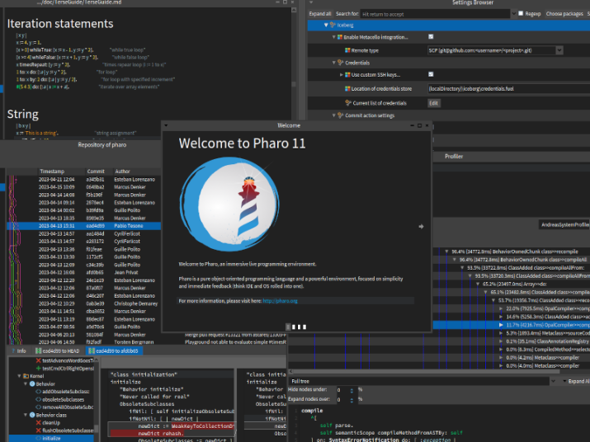Uncheck Enable Metacello integration checkbox
Image resolution: width=590 pixels, height=442 pixels.
tap(431, 37)
